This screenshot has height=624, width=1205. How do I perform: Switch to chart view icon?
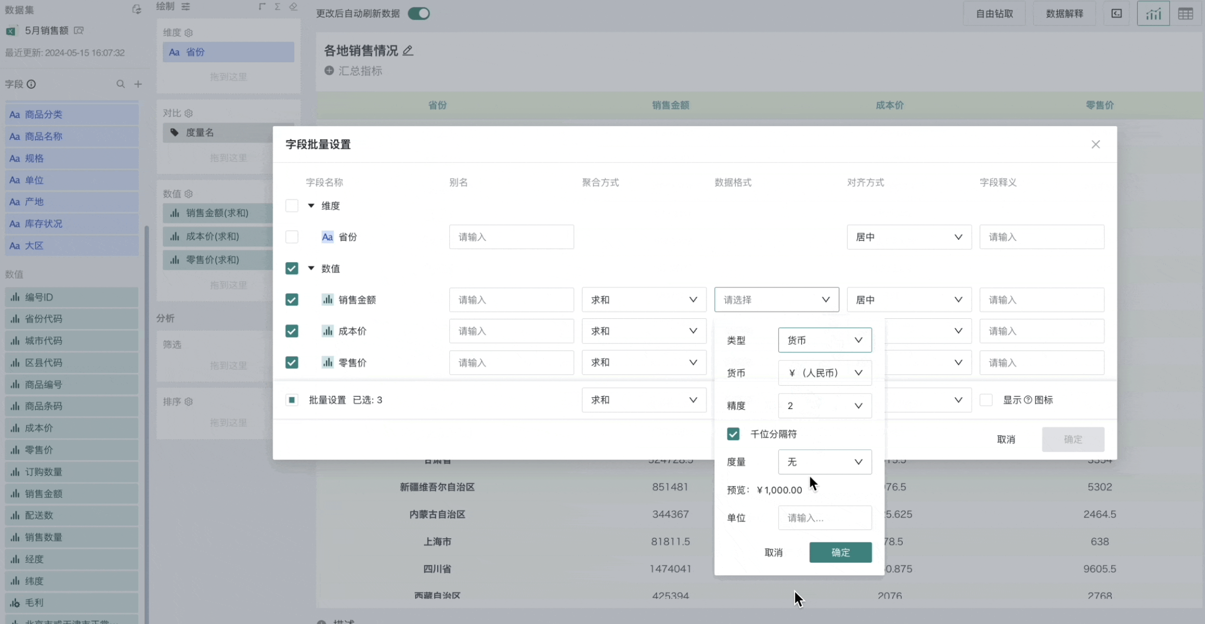click(1153, 14)
